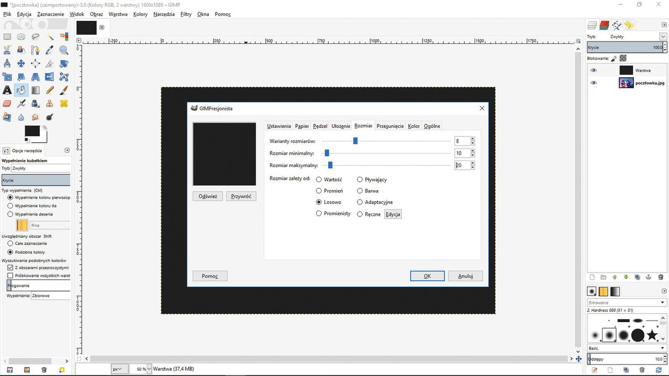The width and height of the screenshot is (669, 376).
Task: Uncheck Z obszarami przezroczystymi checkbox
Action: click(10, 267)
